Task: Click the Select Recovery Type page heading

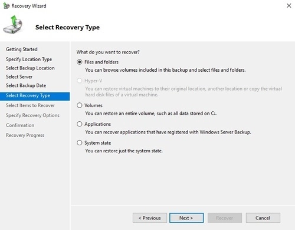Action: click(x=67, y=27)
